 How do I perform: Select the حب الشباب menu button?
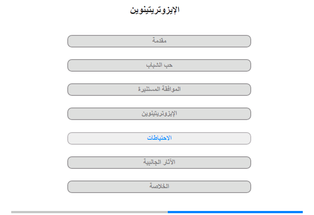159,65
